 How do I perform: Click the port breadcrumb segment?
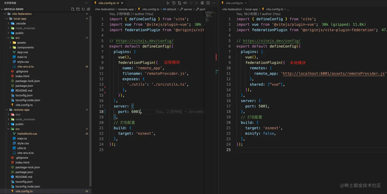[x=201, y=9]
